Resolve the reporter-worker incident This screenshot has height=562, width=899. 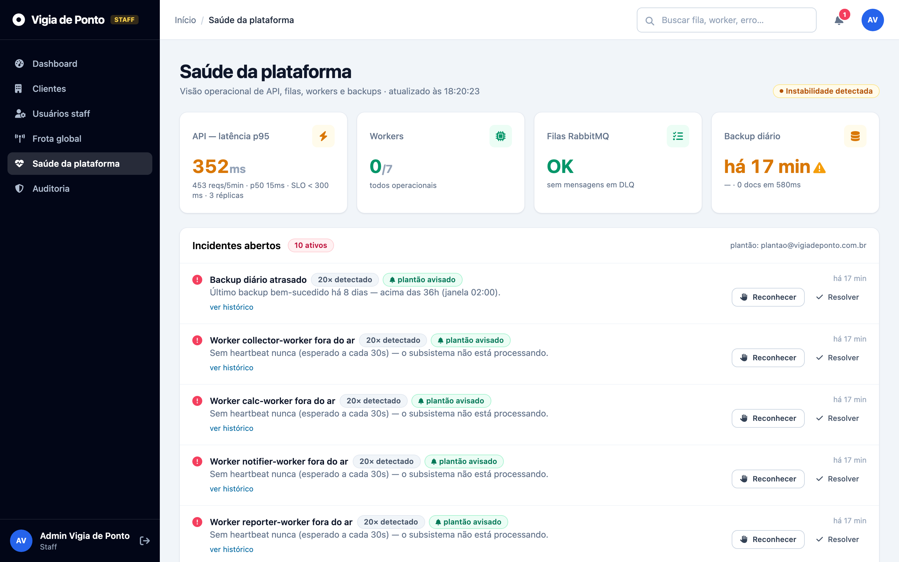tap(837, 539)
